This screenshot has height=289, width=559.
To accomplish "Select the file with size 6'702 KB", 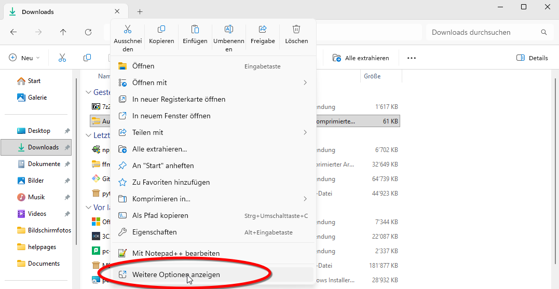I will [x=244, y=150].
